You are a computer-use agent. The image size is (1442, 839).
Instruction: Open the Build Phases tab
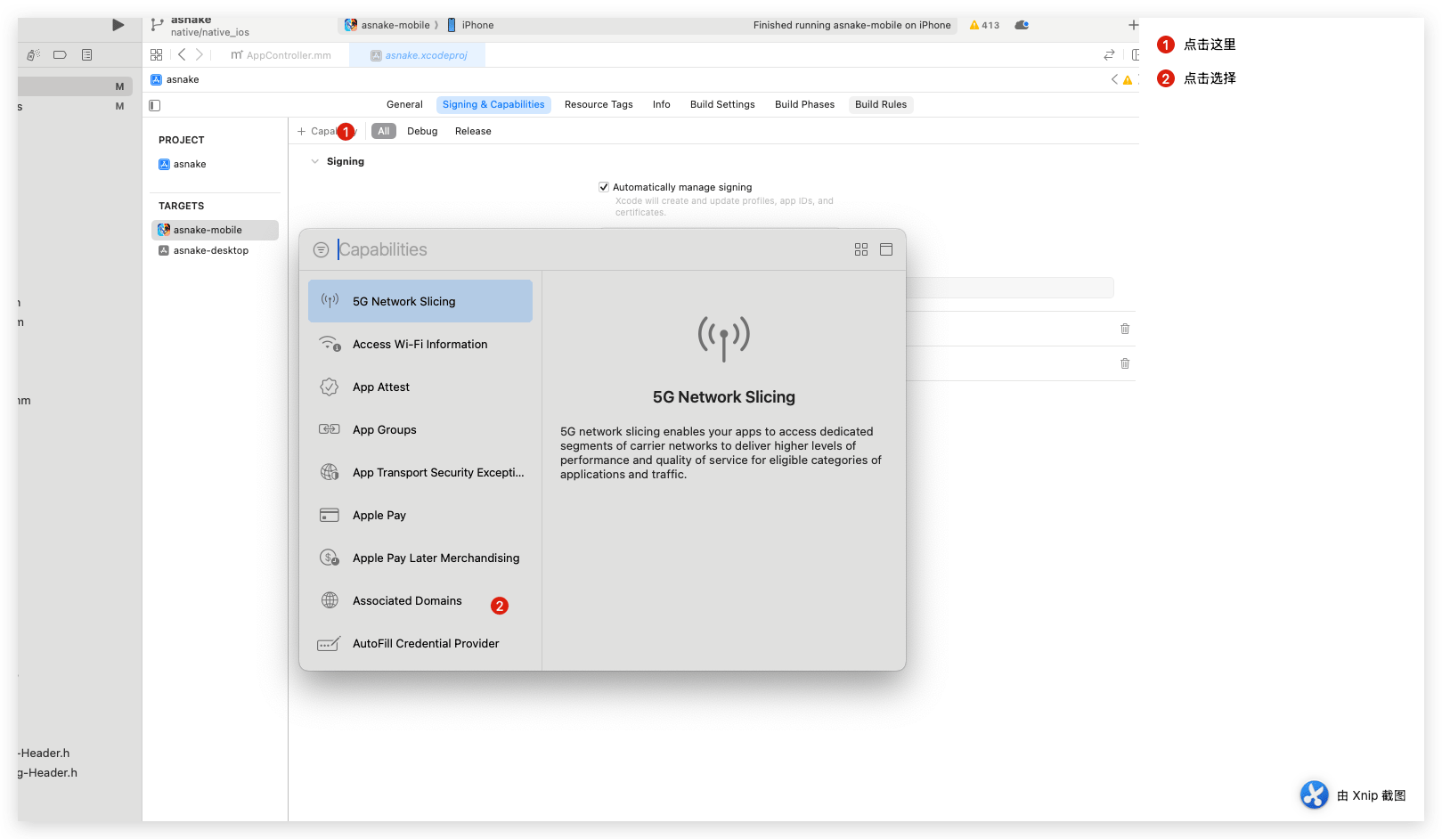[x=804, y=104]
